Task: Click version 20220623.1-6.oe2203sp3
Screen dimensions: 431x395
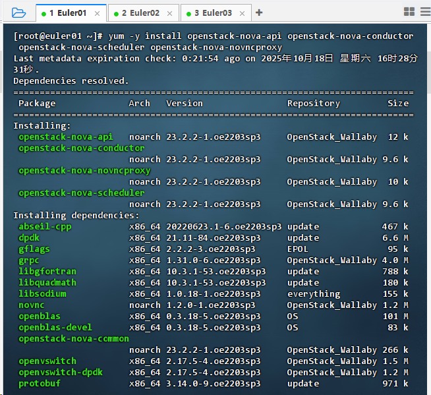Action: [224, 227]
